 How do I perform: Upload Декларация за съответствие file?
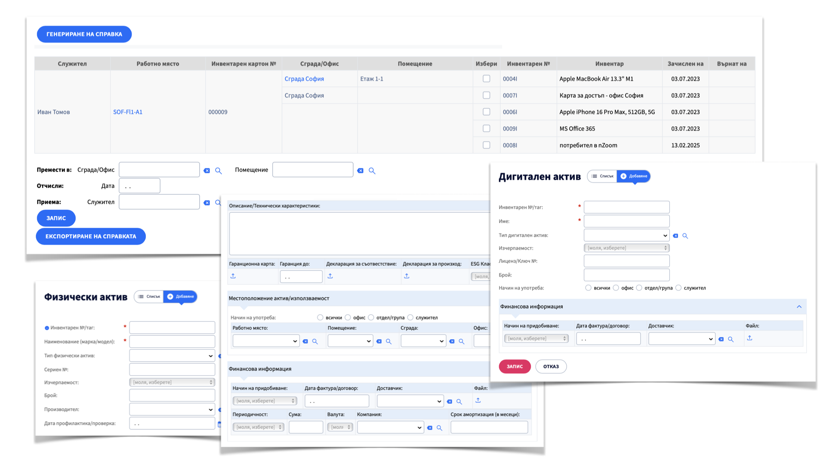click(x=330, y=276)
